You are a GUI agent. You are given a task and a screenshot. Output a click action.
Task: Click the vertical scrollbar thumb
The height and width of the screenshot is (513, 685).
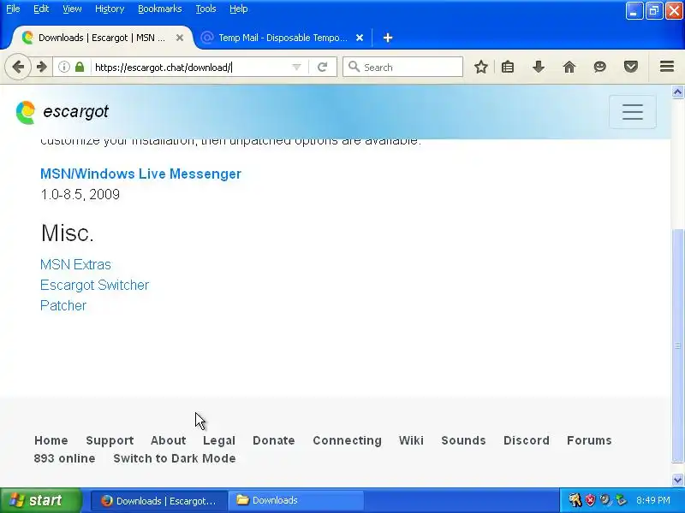coord(677,346)
